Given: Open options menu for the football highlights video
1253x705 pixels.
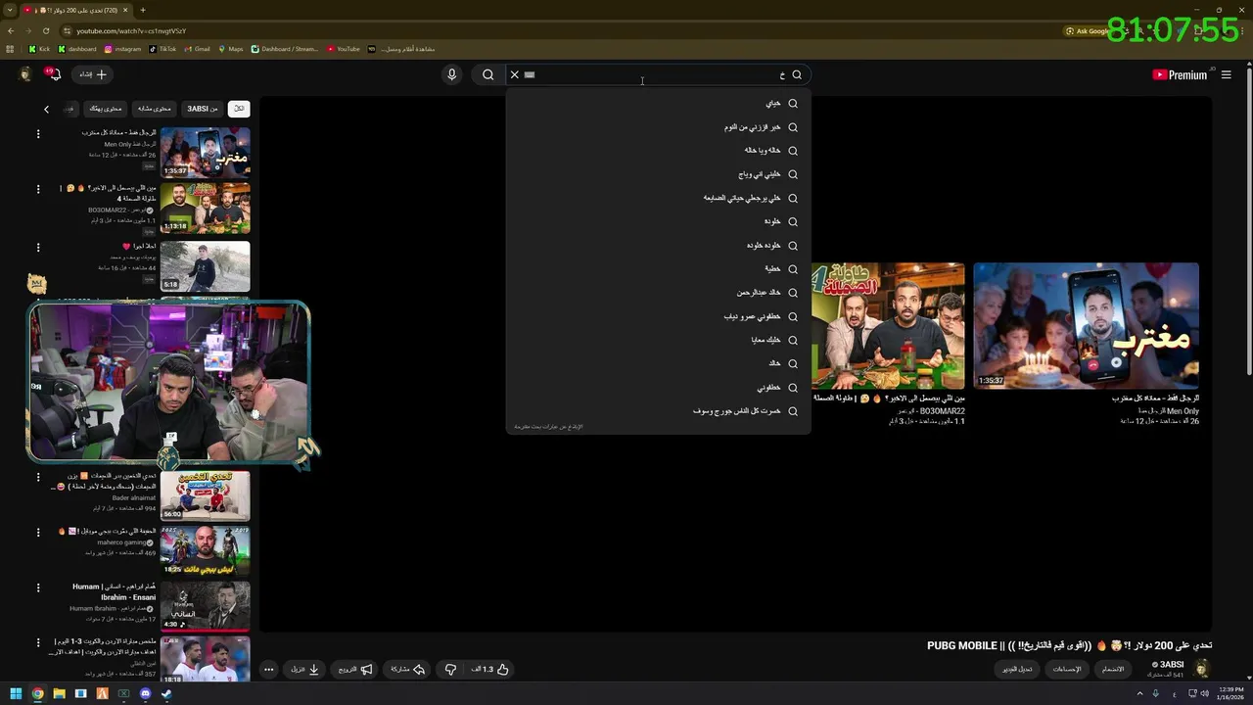Looking at the screenshot, I should [x=38, y=642].
